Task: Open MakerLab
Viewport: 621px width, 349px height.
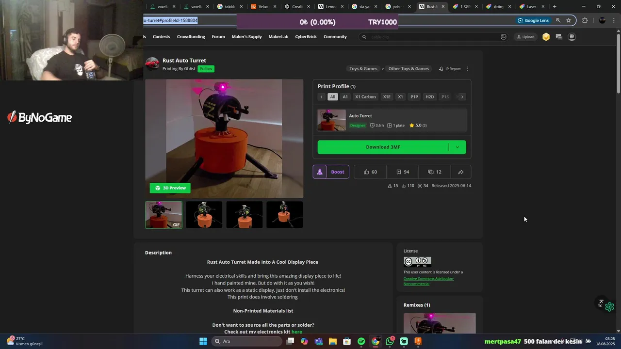Action: point(278,37)
